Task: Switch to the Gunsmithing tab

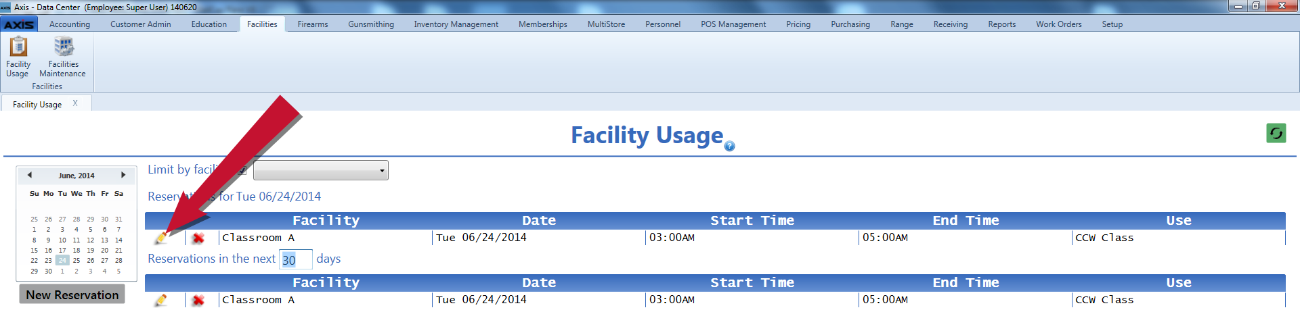Action: pyautogui.click(x=371, y=24)
